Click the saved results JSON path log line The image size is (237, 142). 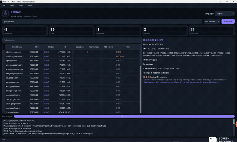(x=48, y=134)
